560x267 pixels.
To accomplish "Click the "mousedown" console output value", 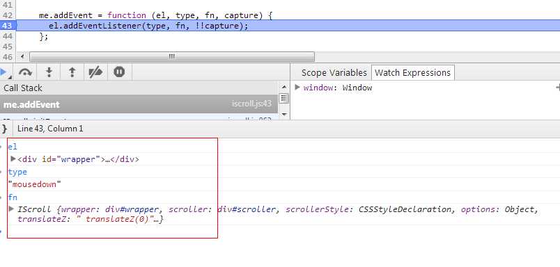I will (x=35, y=185).
